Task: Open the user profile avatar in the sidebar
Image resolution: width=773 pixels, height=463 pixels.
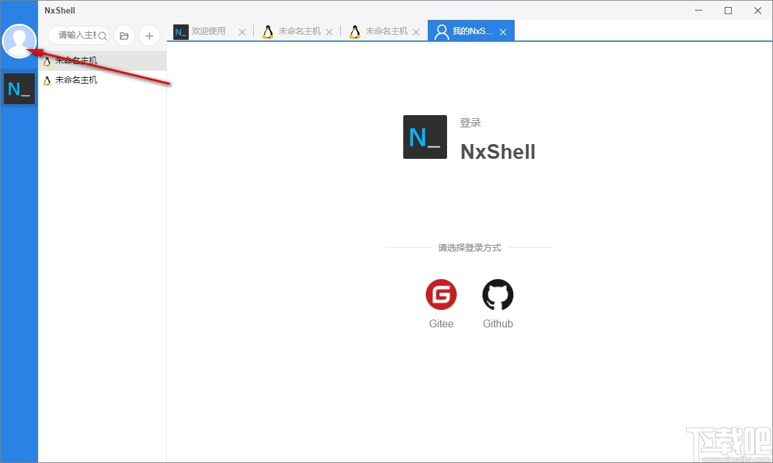Action: pos(19,41)
